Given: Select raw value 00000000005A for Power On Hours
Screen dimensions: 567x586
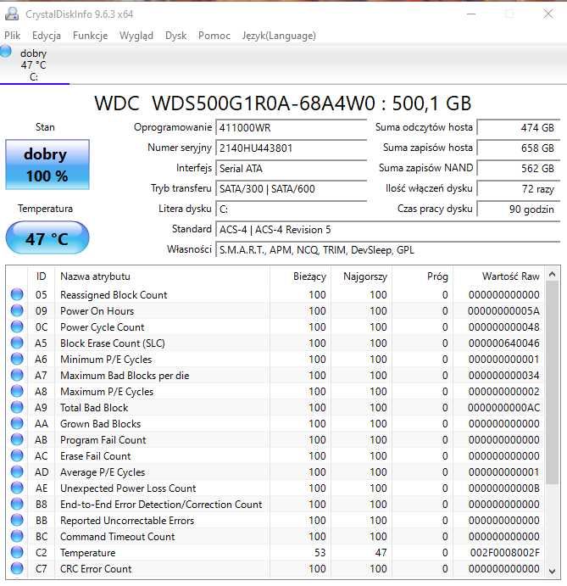Looking at the screenshot, I should pos(503,310).
